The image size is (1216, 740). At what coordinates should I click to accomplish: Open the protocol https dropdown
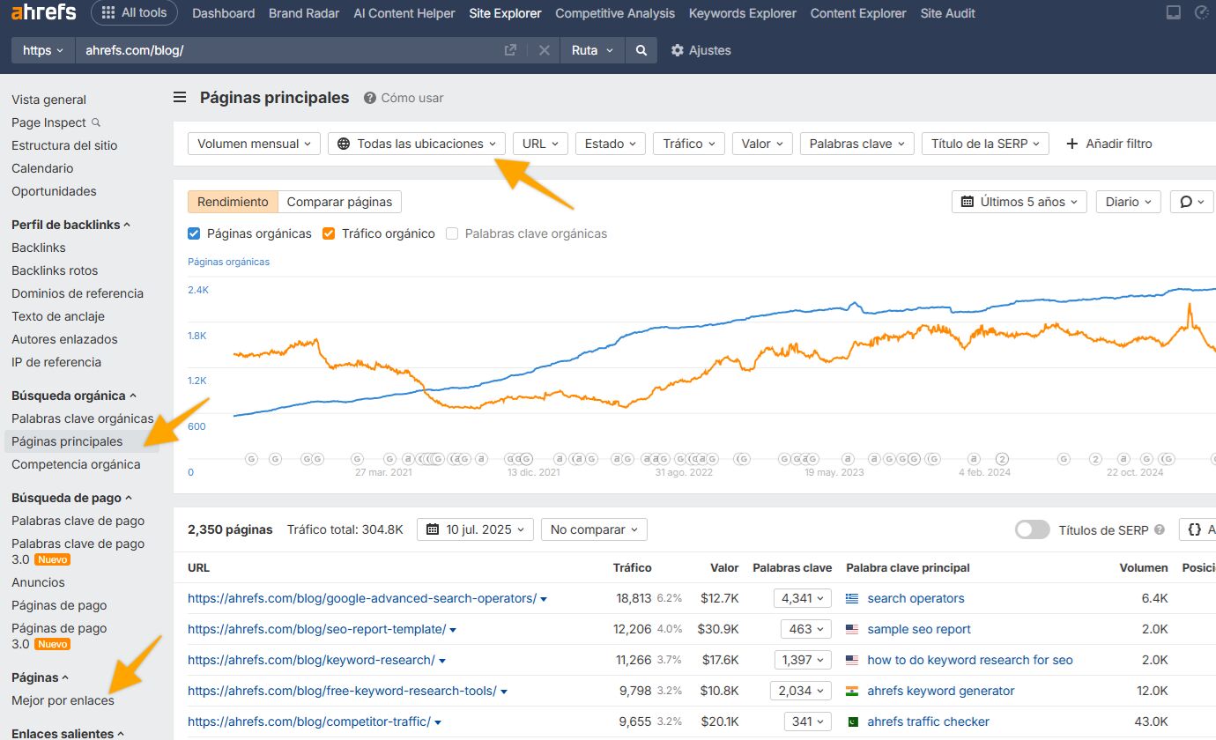(43, 50)
